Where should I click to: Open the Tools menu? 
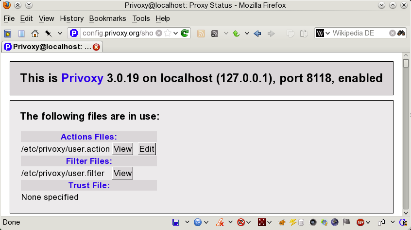(141, 18)
